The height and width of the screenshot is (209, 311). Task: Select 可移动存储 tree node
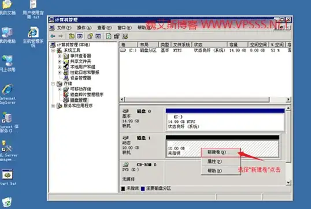point(80,89)
